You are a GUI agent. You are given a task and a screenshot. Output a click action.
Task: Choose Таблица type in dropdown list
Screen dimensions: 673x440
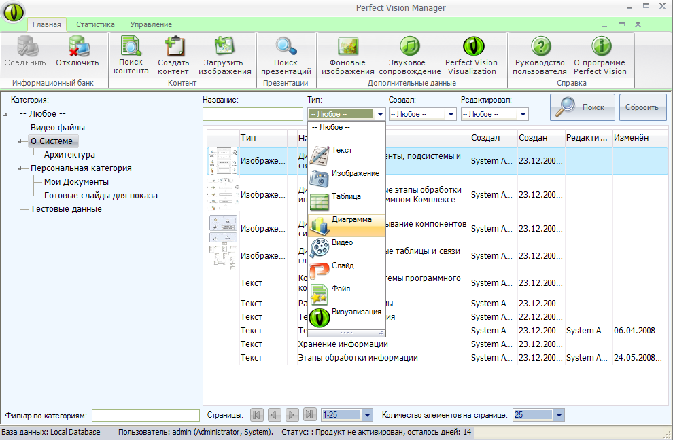coord(347,202)
